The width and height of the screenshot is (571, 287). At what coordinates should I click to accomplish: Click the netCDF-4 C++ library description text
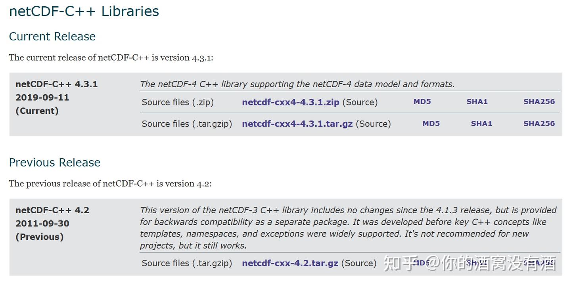pyautogui.click(x=297, y=84)
